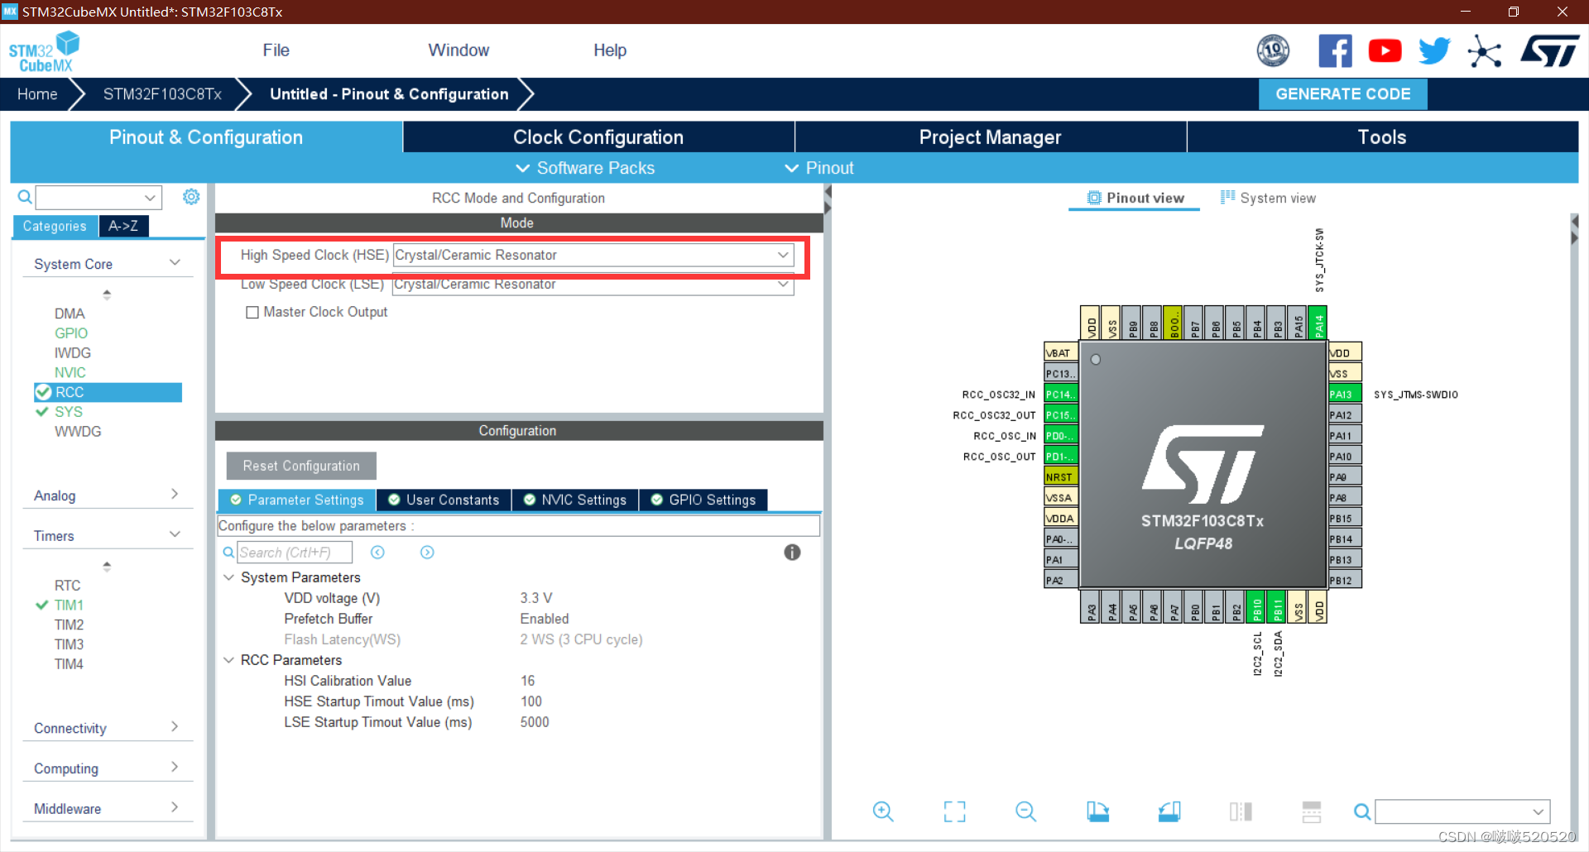Open the Help menu
The width and height of the screenshot is (1589, 852).
pyautogui.click(x=610, y=50)
